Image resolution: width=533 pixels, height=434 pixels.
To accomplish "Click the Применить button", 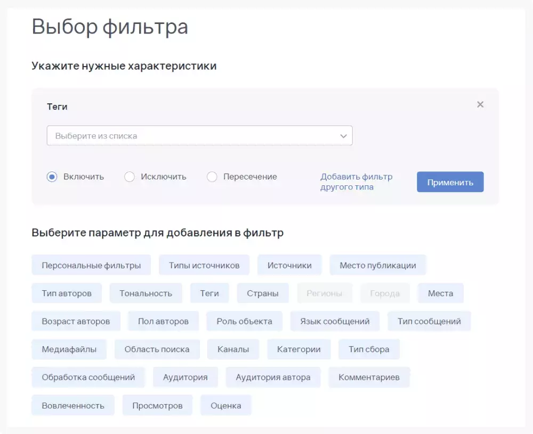I will [x=450, y=182].
